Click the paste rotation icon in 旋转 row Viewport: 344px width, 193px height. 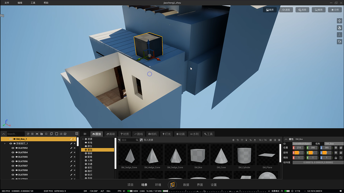(341, 153)
